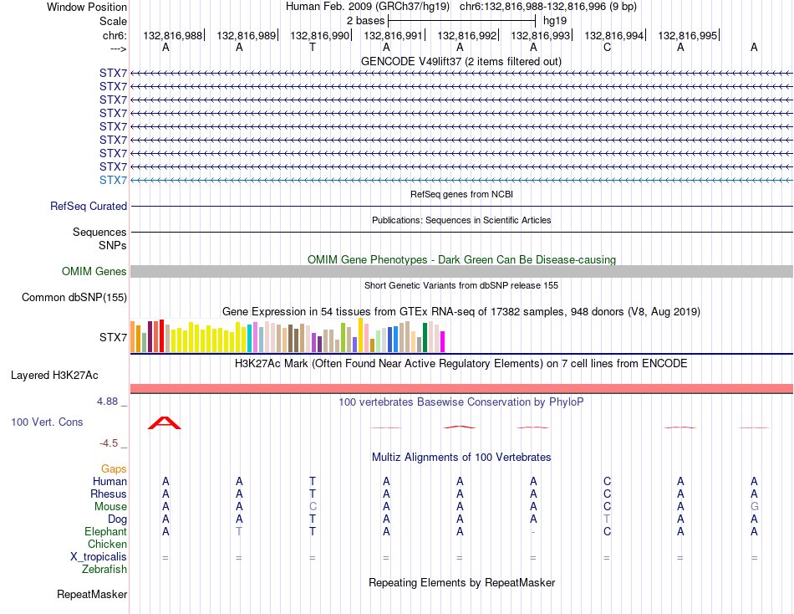Click the Multiz Alignments of 100 Vertebrates title
Viewport: 794px width, 614px height.
click(461, 458)
